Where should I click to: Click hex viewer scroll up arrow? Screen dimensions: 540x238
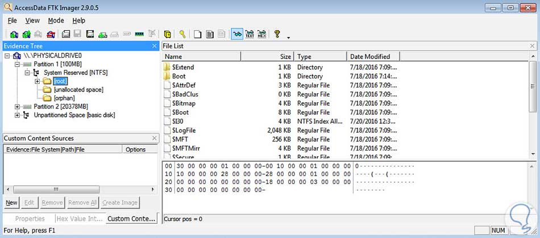pos(533,166)
